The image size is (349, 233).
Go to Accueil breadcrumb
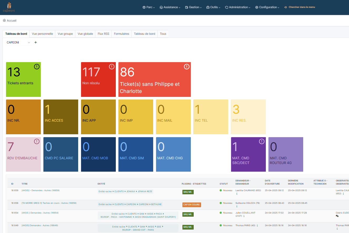12,21
